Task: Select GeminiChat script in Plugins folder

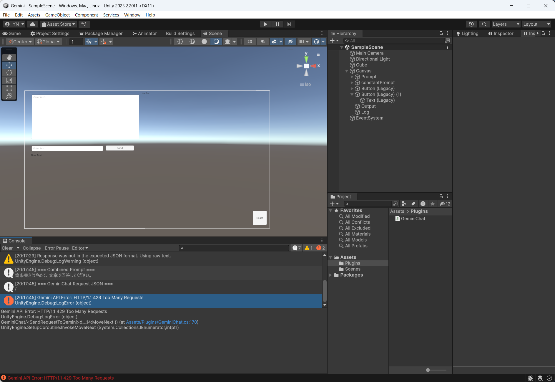Action: 413,219
